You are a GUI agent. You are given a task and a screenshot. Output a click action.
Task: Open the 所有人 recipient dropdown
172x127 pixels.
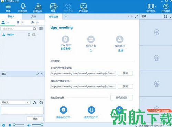[15, 102]
